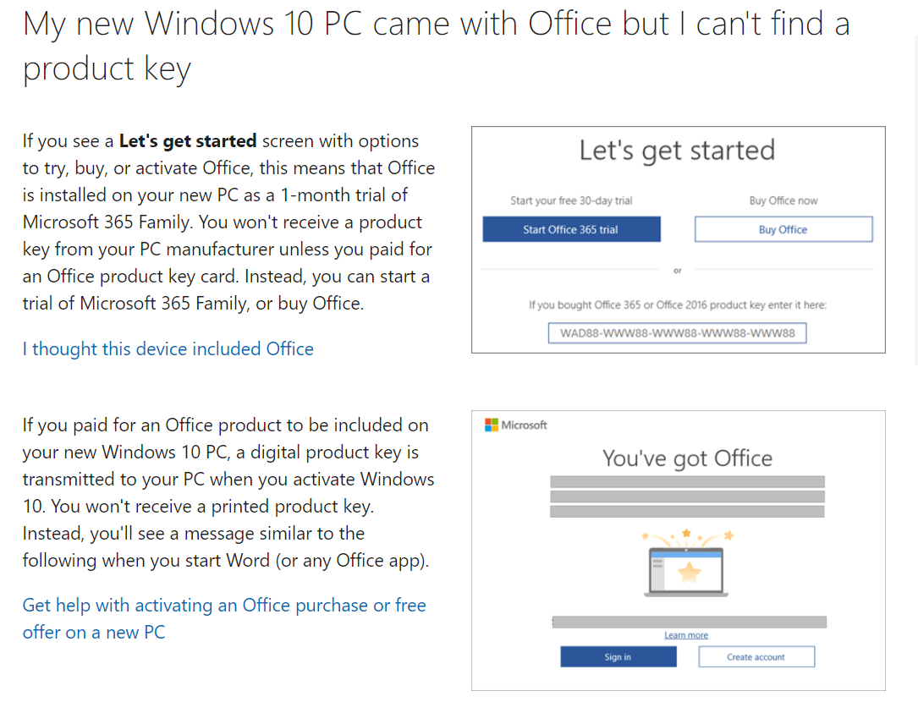Screen dimensions: 918x713
Task: Click the Microsoft four-square logo icon
Action: [x=492, y=425]
